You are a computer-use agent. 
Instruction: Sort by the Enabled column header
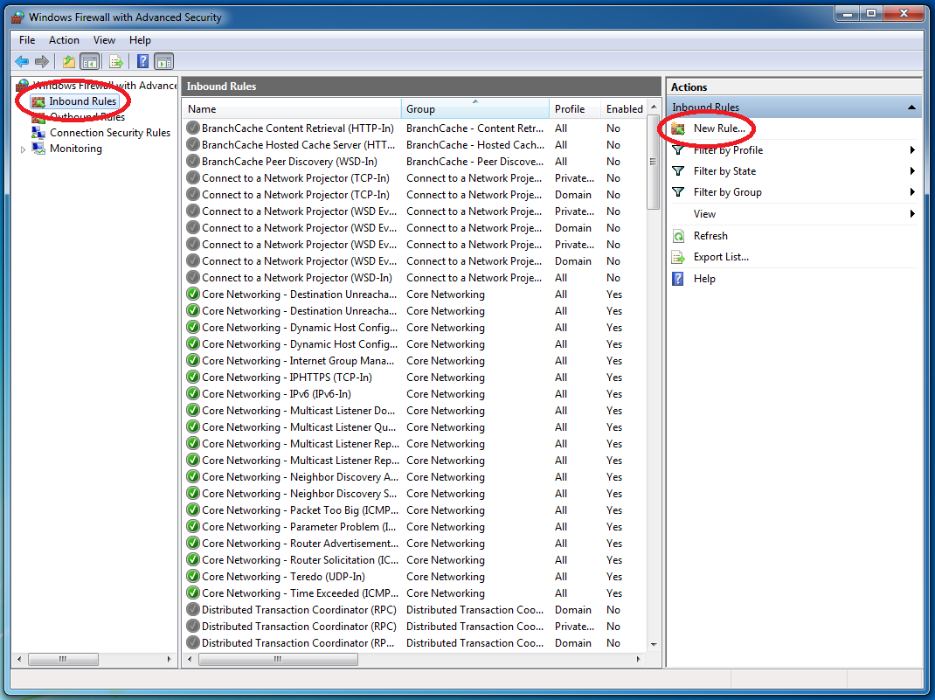[624, 109]
